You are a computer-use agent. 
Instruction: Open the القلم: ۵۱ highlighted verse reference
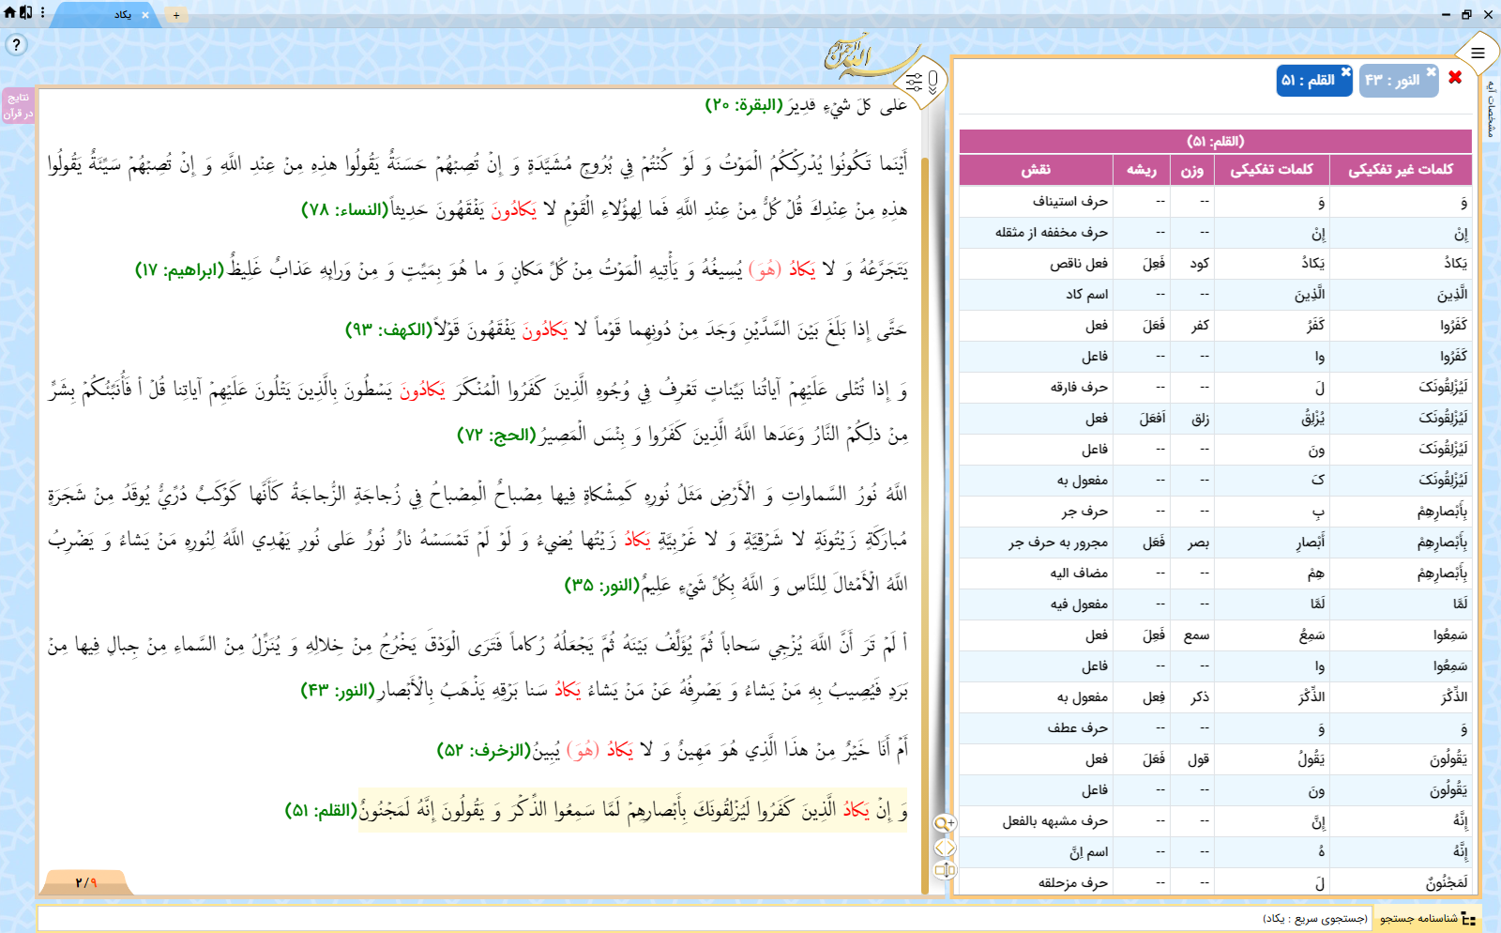pos(321,811)
